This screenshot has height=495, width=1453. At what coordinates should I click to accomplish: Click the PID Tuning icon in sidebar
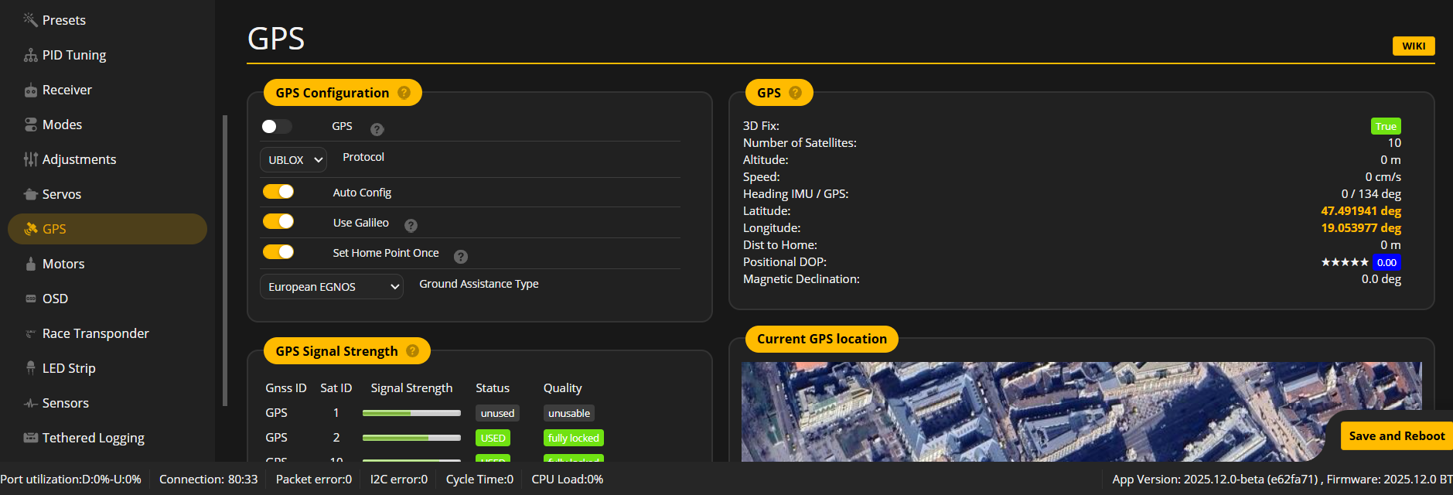point(30,55)
